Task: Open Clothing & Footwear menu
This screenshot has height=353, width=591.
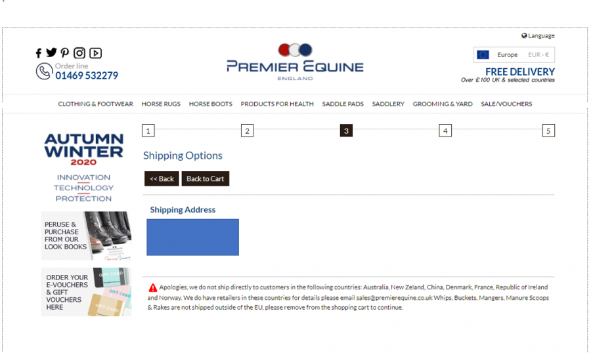Action: tap(95, 104)
